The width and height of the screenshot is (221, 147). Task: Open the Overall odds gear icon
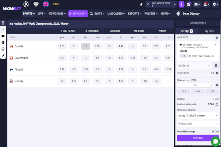[x=217, y=73]
